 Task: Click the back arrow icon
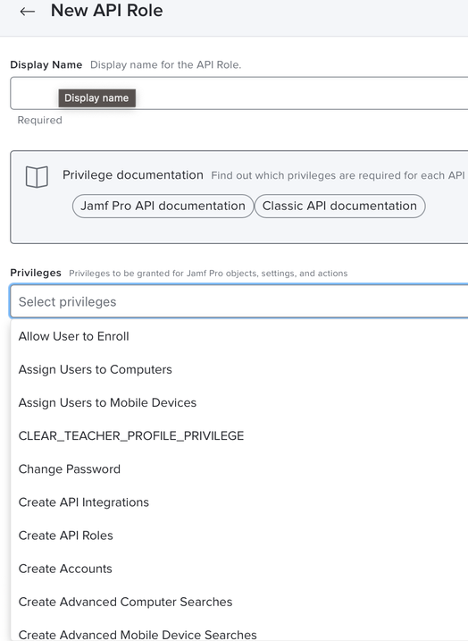click(28, 12)
